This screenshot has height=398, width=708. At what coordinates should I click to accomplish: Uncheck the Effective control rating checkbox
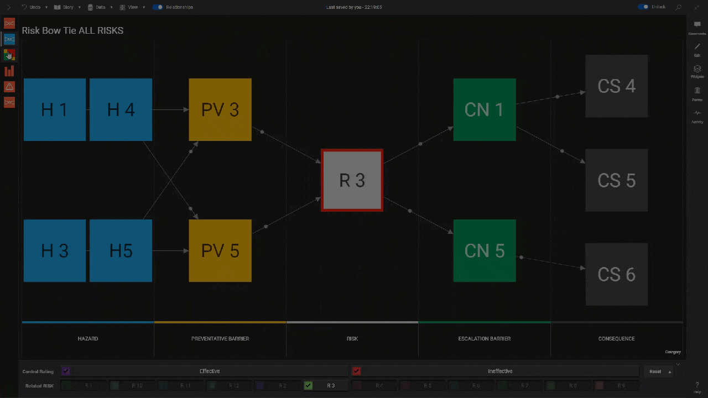coord(65,371)
